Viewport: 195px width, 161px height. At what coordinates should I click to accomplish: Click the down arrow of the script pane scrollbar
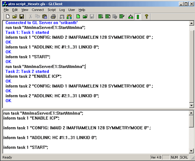[191, 151]
